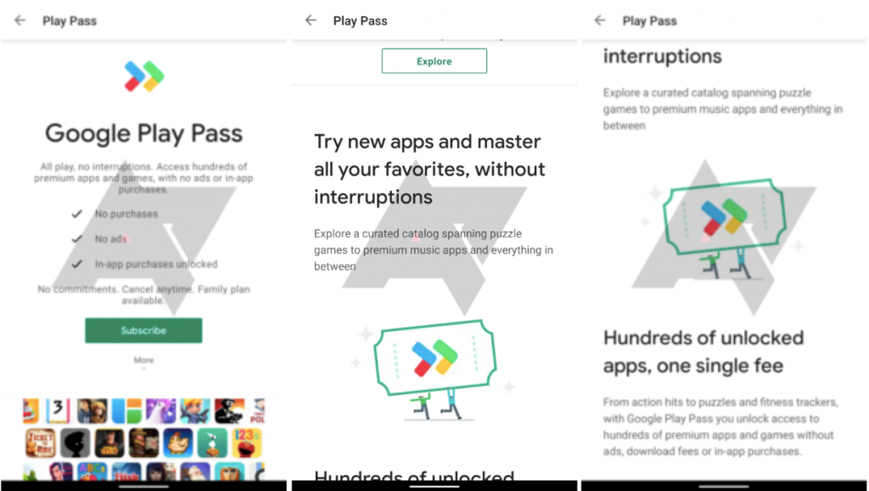This screenshot has height=491, width=869.
Task: Tap the checkmark beside No purchases
Action: [x=76, y=214]
